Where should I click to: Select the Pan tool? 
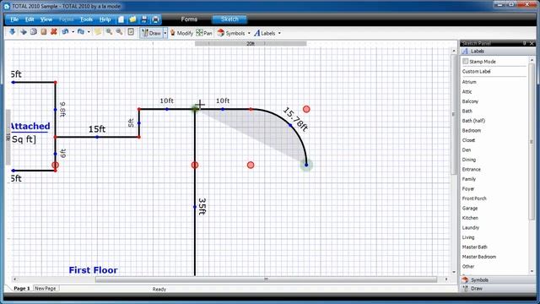[204, 33]
